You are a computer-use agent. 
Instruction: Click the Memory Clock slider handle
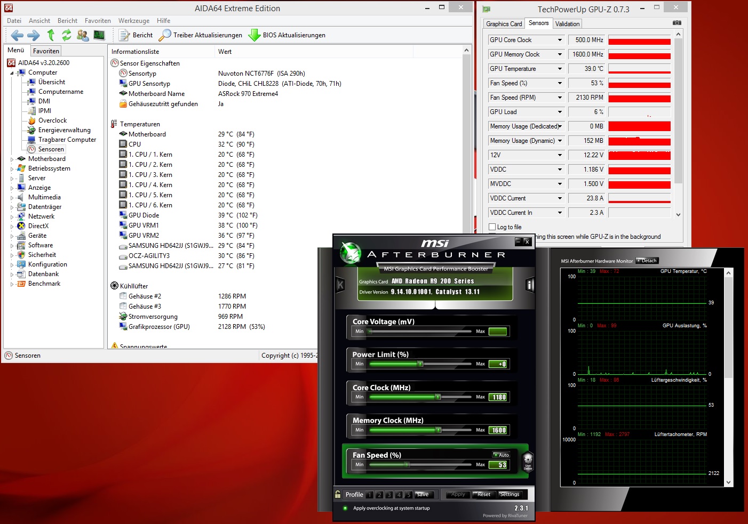point(439,430)
